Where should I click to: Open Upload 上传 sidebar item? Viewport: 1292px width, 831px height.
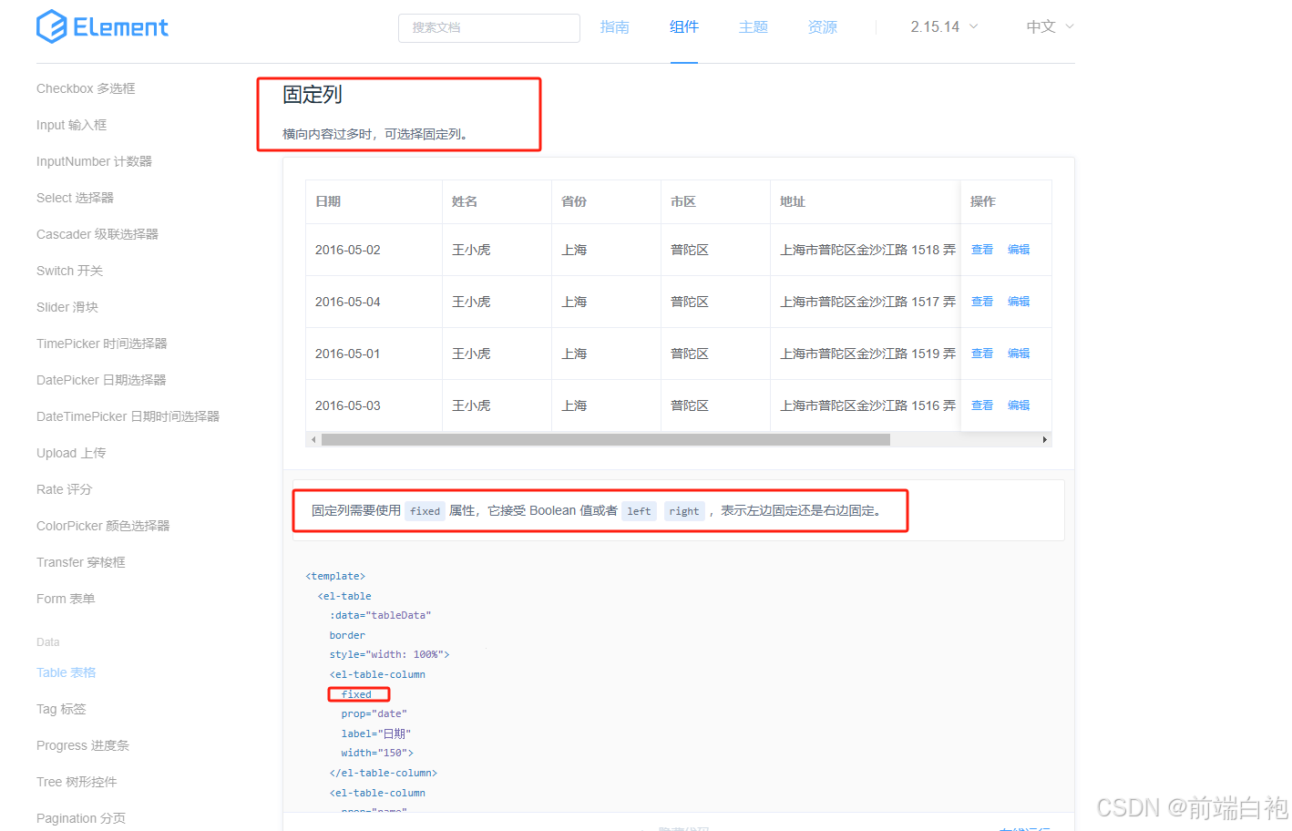point(71,453)
